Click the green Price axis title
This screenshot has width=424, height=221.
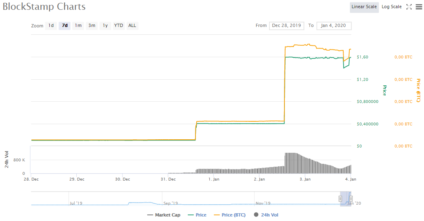pyautogui.click(x=384, y=90)
